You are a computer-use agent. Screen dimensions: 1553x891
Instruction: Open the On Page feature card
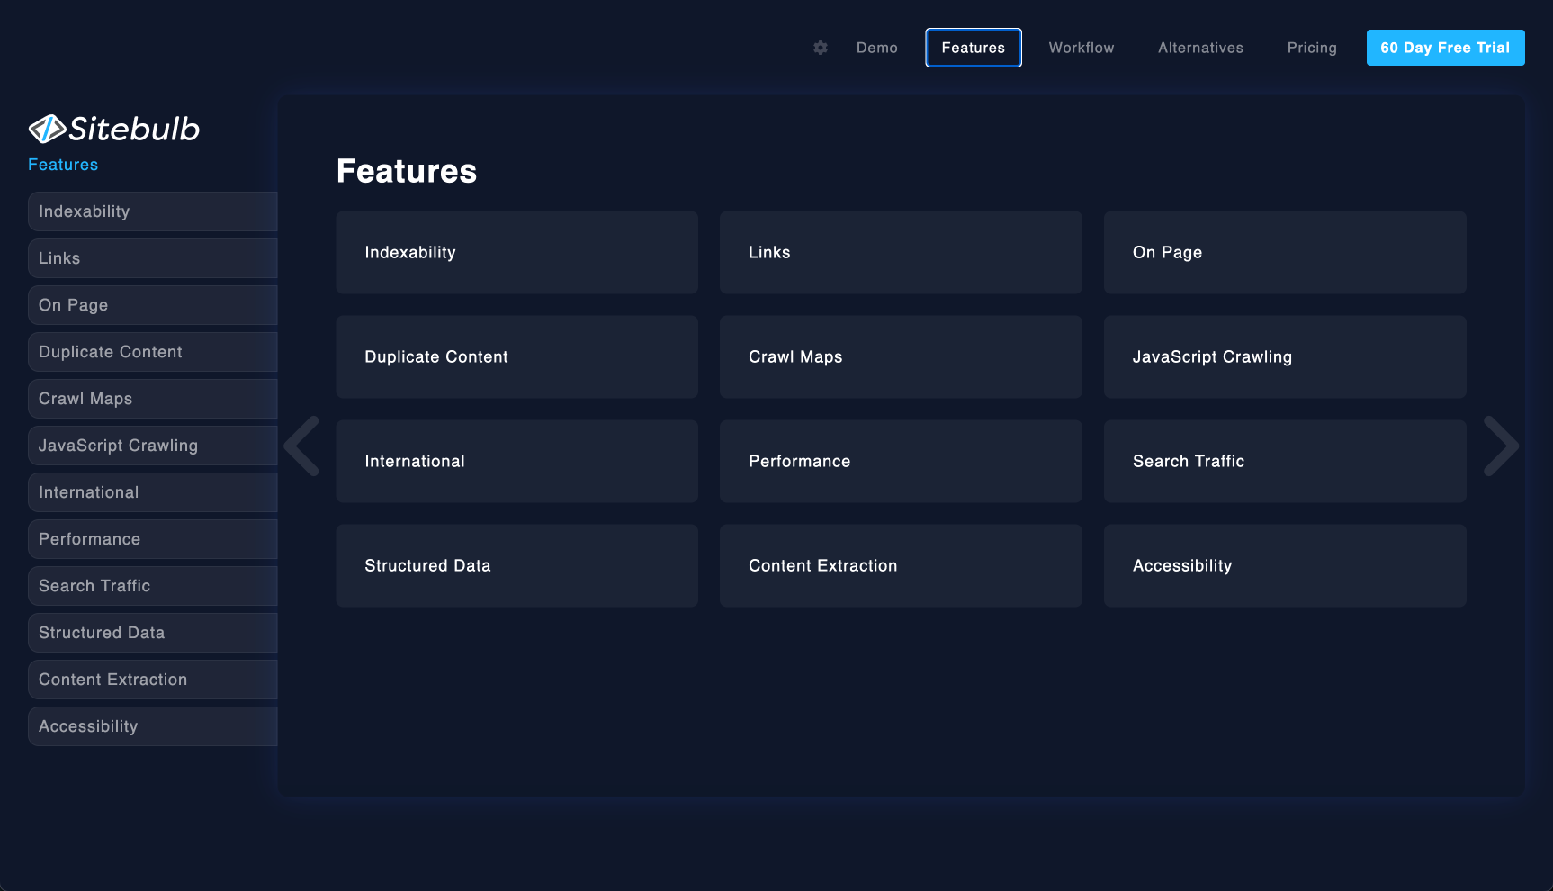point(1284,253)
